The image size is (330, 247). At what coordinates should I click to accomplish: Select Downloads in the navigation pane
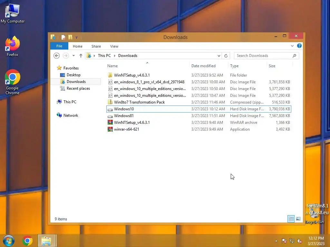76,81
